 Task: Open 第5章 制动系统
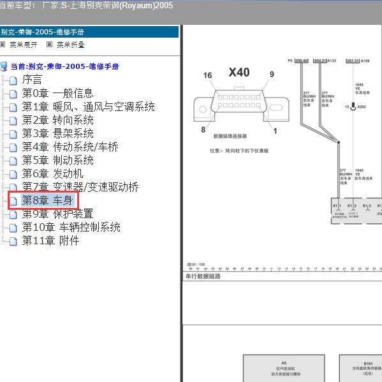[57, 160]
